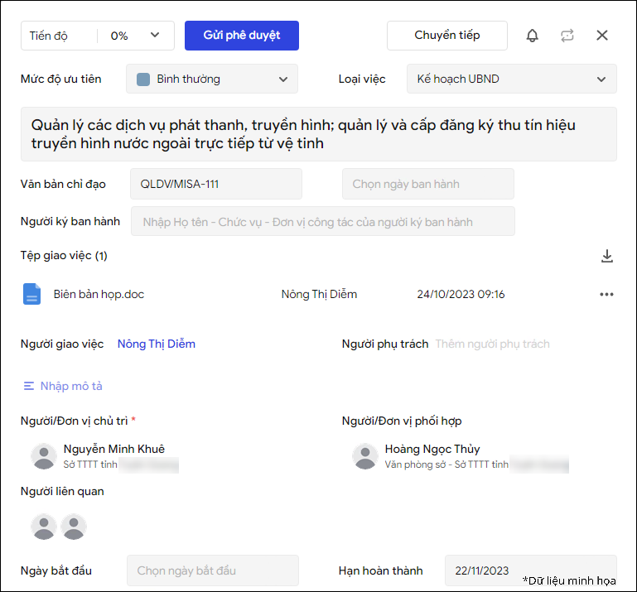Open Loại việc Kế hoạch UBND dropdown

click(x=512, y=79)
